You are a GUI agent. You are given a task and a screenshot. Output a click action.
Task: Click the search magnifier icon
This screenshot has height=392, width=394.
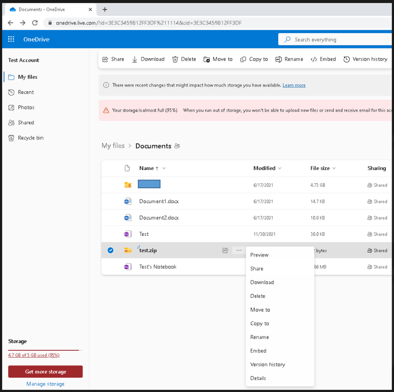pos(287,39)
